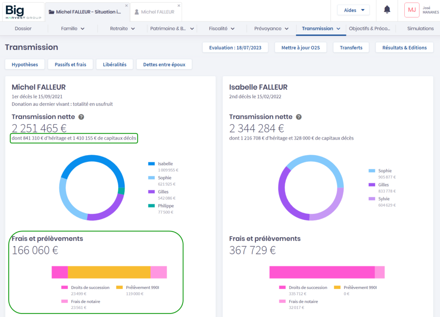
Task: Expand the Famille menu
Action: [73, 29]
